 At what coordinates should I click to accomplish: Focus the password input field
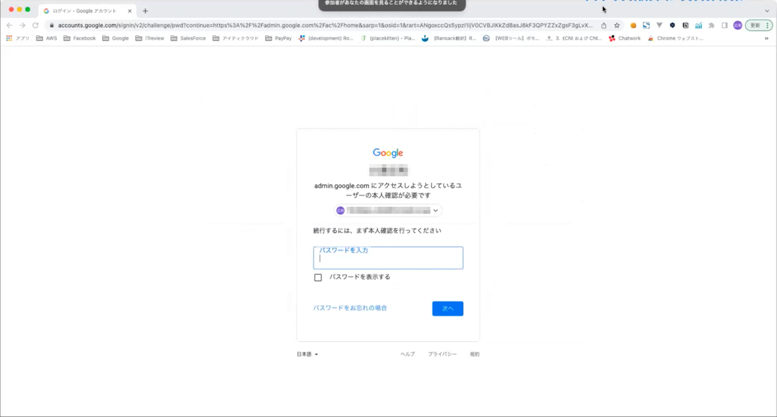388,258
